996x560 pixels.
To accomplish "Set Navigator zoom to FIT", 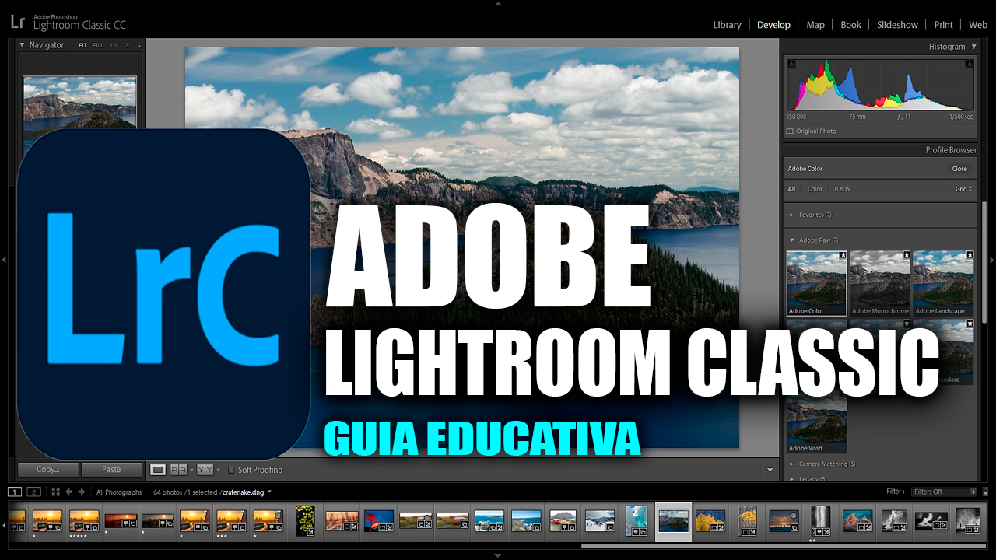I will tap(82, 45).
